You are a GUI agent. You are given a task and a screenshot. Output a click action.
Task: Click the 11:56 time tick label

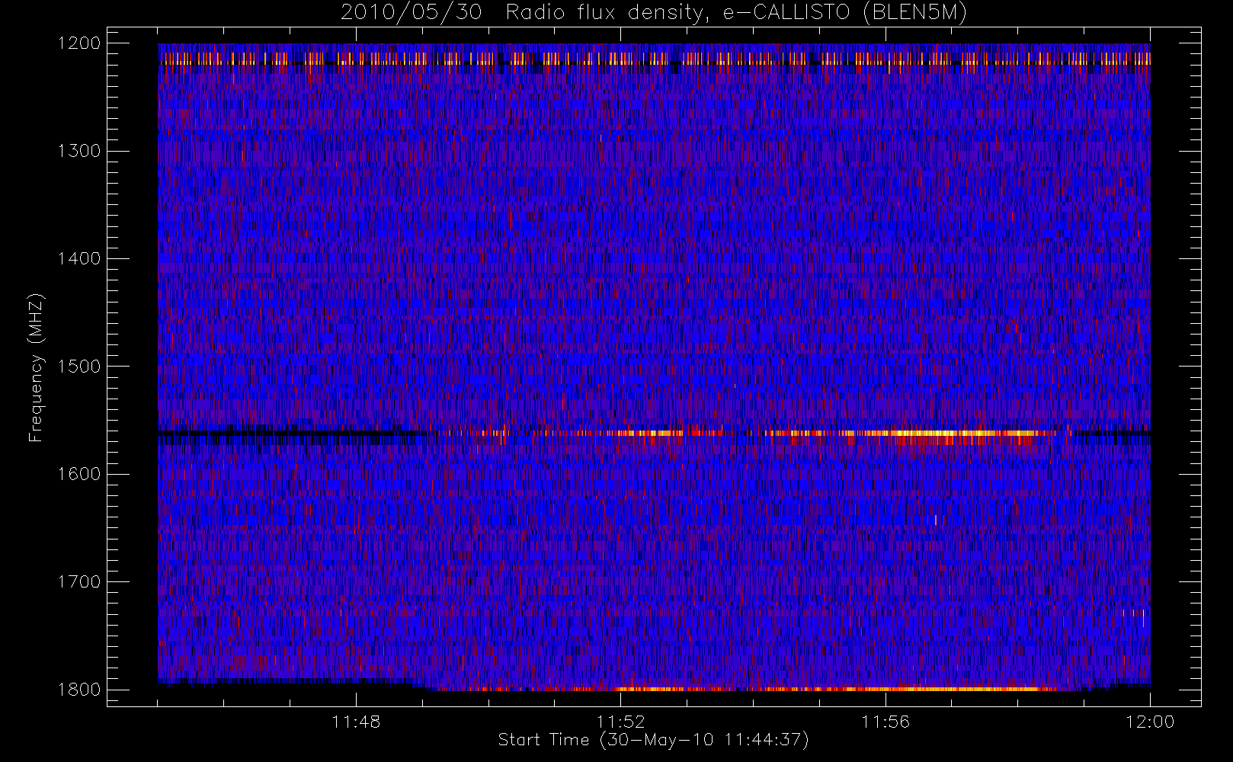point(885,722)
